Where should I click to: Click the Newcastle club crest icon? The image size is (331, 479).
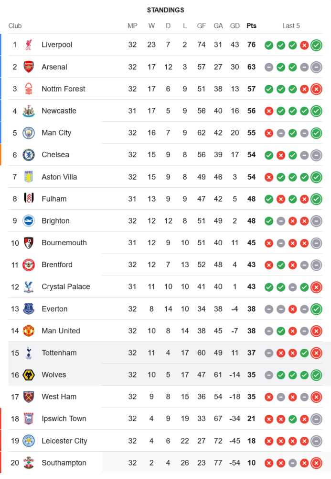29,111
